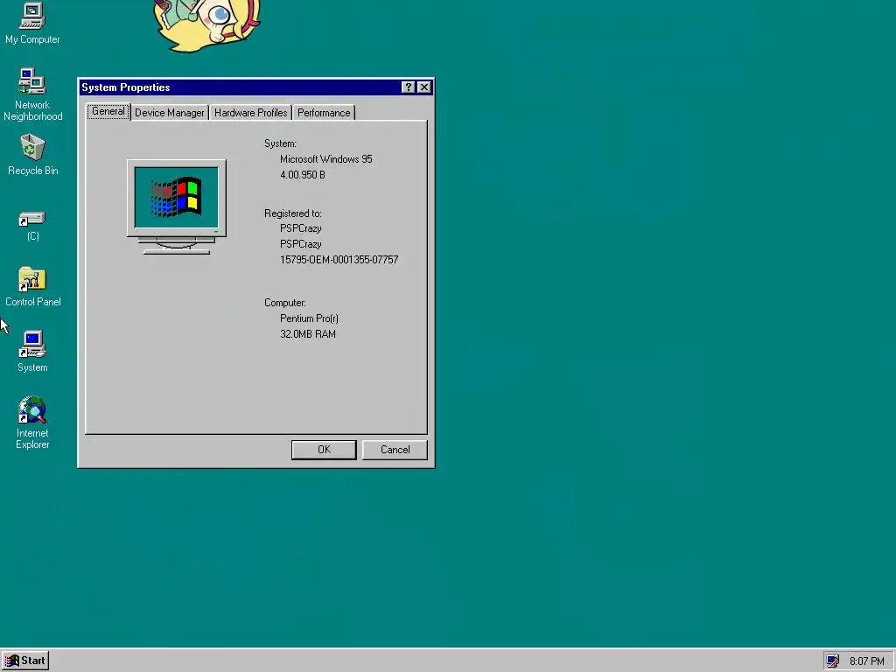
Task: Click the "Microsoft Windows 95" text
Action: click(325, 159)
